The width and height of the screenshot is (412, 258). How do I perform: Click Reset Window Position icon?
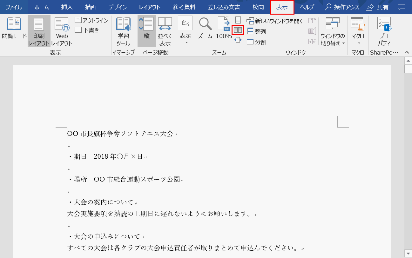[312, 41]
